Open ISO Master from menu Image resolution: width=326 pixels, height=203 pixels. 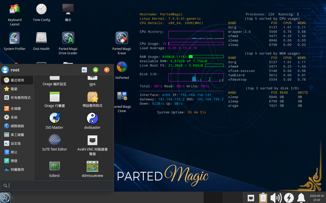(54, 121)
